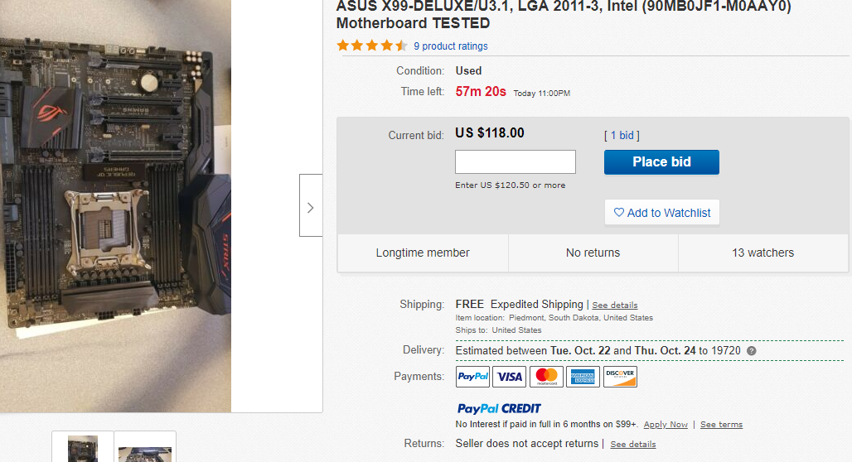Open shipping See details link
Viewport: 852px width, 462px height.
tap(615, 306)
